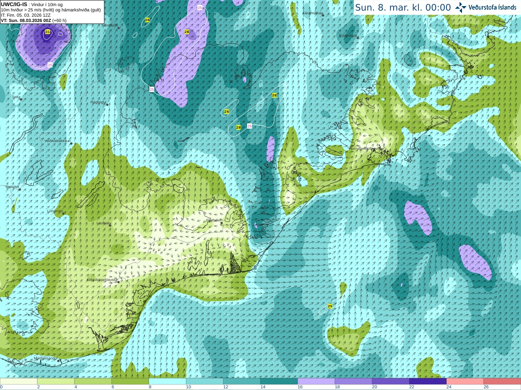Click the Setur station label
This screenshot has width=521, height=390.
point(16,97)
